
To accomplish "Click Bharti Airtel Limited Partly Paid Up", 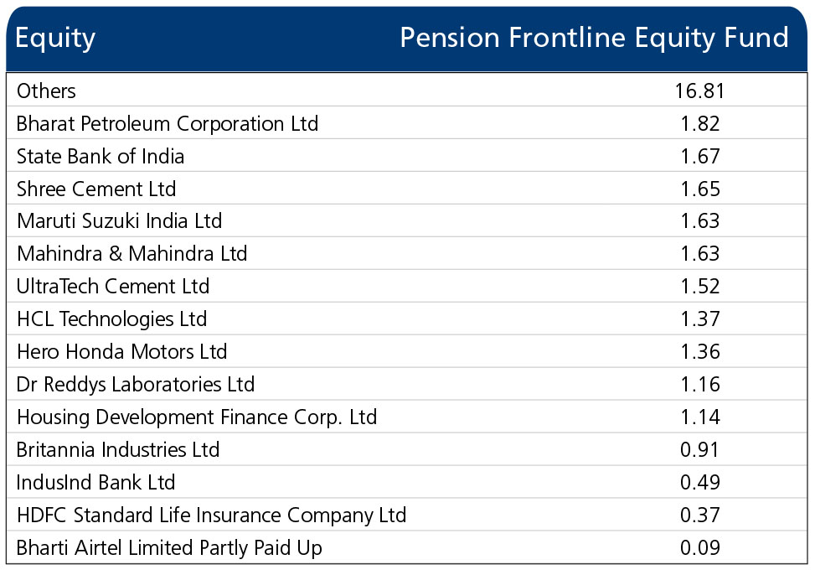I will [x=169, y=548].
